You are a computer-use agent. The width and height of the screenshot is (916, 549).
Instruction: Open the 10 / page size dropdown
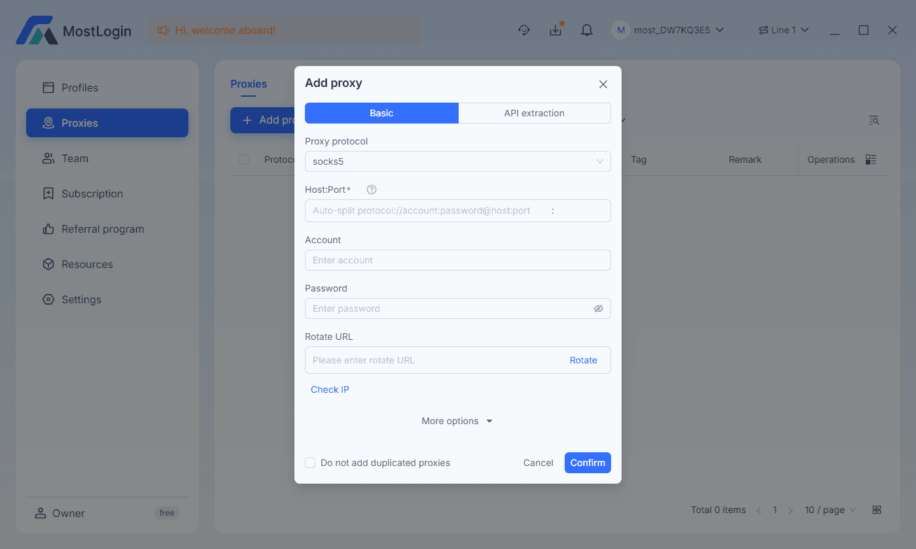pyautogui.click(x=830, y=510)
